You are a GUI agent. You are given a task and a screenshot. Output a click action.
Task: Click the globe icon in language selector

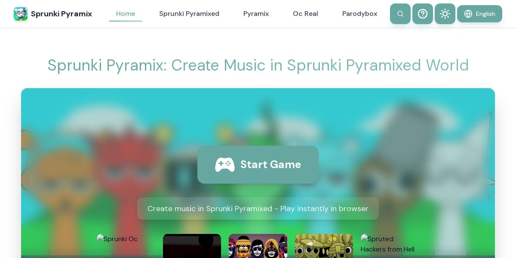[x=468, y=14]
